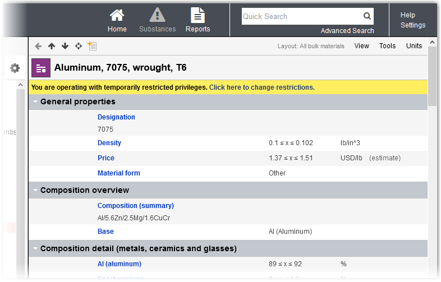
Task: Click the up arrow in datasheet toolbar
Action: (52, 46)
